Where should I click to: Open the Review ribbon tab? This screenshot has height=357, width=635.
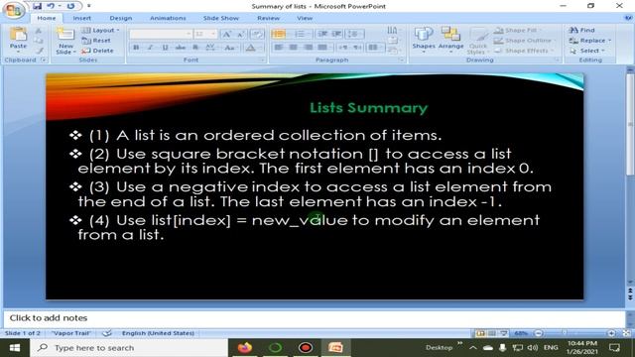click(x=268, y=18)
